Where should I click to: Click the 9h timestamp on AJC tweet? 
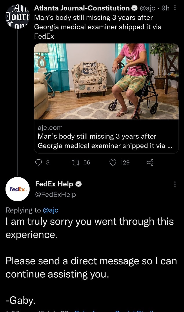(165, 8)
